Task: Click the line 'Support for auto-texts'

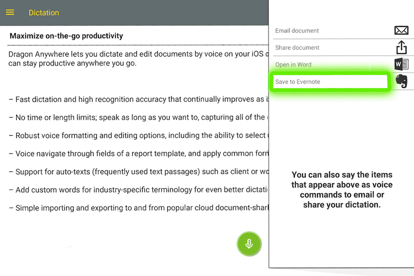Action: pyautogui.click(x=138, y=172)
